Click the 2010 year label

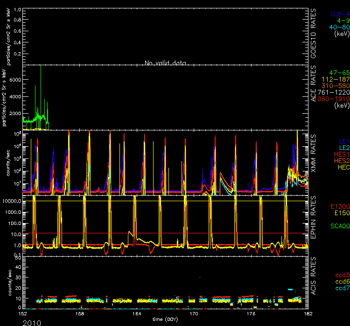point(32,322)
